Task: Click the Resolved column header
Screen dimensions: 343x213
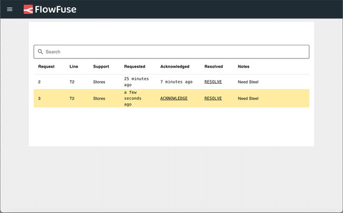Action: coord(214,66)
